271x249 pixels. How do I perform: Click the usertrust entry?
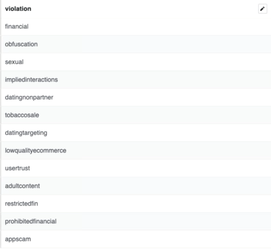click(x=136, y=168)
